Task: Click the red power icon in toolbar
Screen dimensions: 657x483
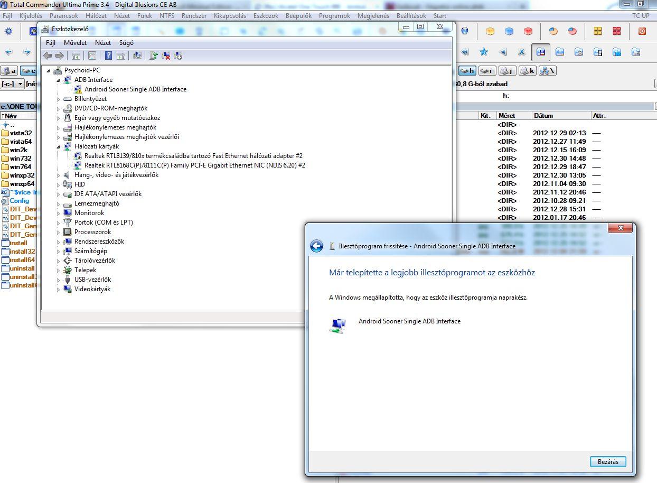Action: tap(642, 31)
